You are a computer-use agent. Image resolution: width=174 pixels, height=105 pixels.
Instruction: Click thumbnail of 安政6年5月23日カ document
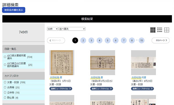coord(103,63)
